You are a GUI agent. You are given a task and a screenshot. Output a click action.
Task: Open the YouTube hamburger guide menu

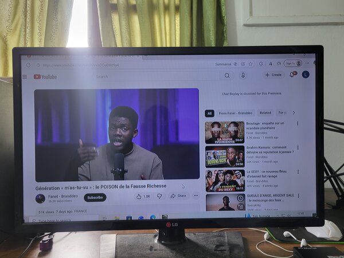25,77
